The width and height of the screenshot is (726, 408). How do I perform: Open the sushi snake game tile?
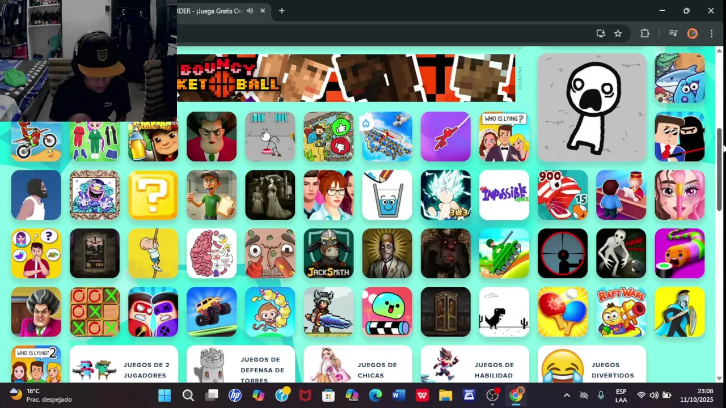(679, 253)
